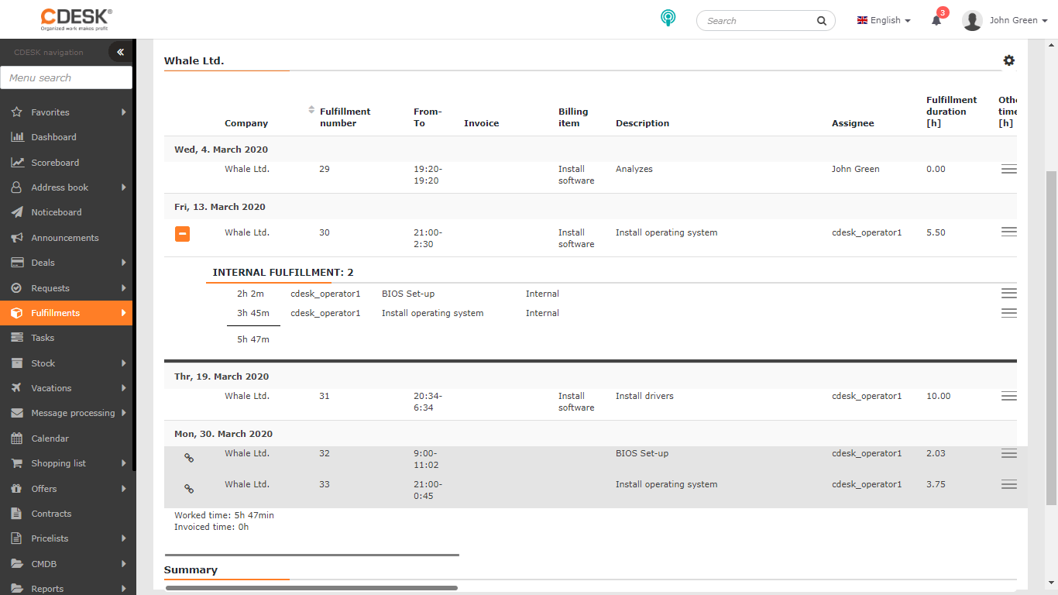The width and height of the screenshot is (1058, 595).
Task: Select description 'Analyzes'
Action: pos(634,169)
